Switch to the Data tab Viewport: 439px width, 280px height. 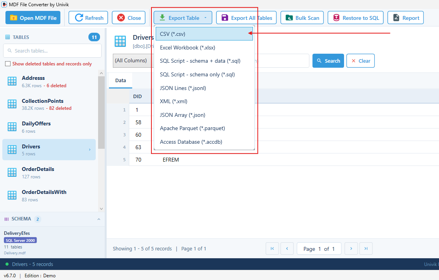click(120, 81)
